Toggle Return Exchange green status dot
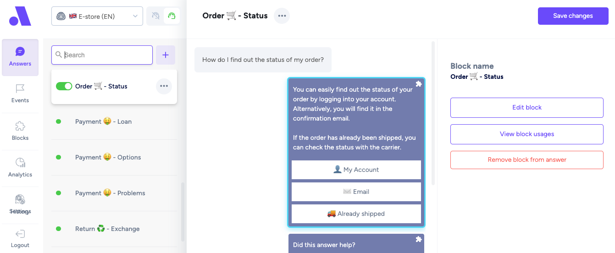 [x=58, y=229]
